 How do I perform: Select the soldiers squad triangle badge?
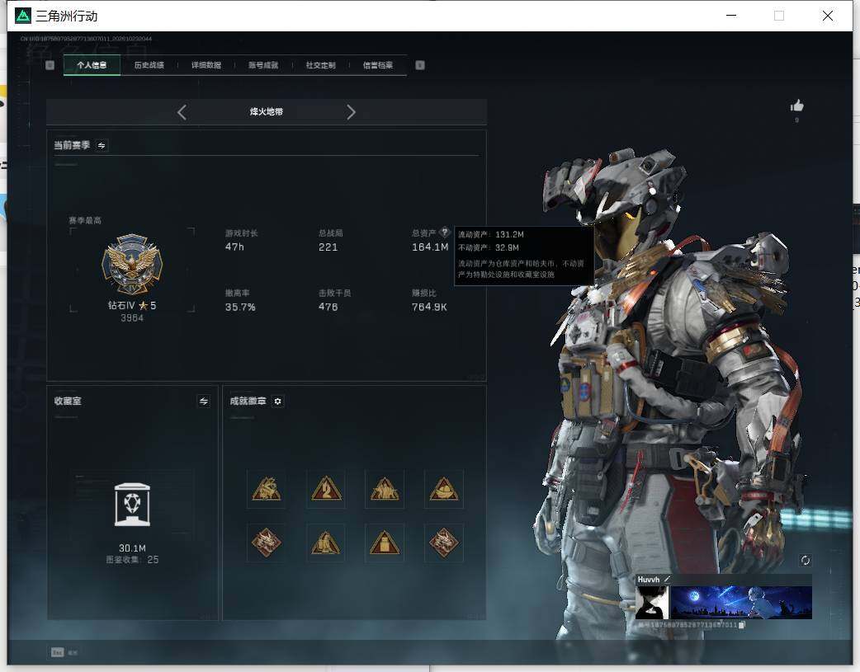pos(385,489)
